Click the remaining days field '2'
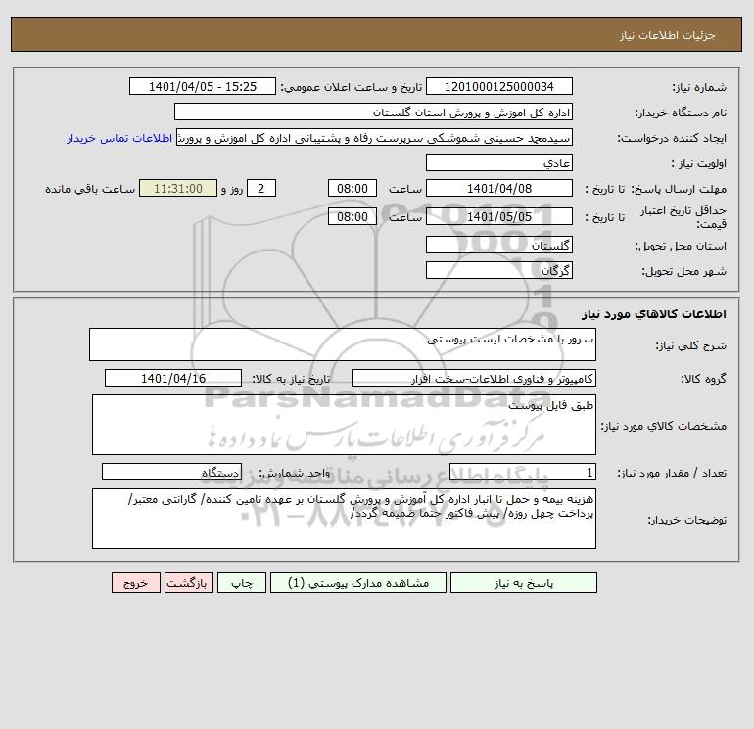 (x=261, y=189)
